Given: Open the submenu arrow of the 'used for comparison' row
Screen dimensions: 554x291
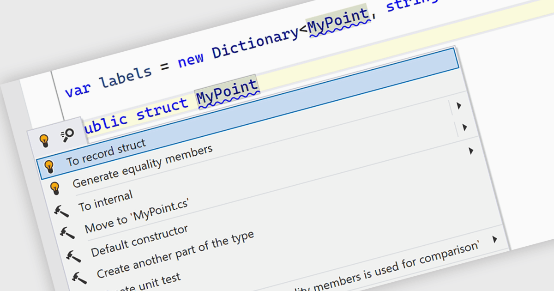Looking at the screenshot, I should (494, 239).
